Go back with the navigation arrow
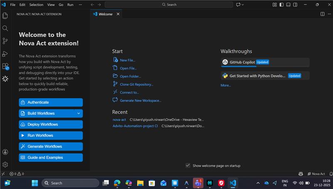333x189 pixels. 92,5
